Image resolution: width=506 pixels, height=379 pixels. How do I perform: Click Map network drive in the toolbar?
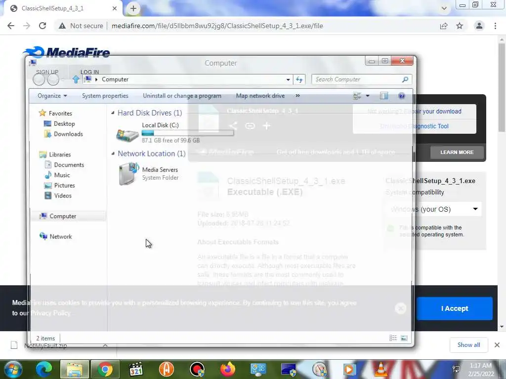[260, 96]
